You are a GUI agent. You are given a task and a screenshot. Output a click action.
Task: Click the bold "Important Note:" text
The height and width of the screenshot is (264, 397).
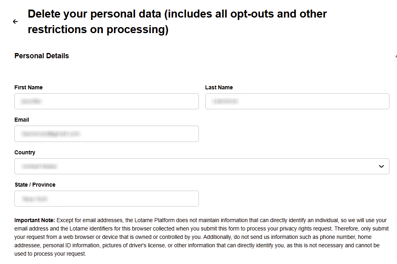pos(35,220)
